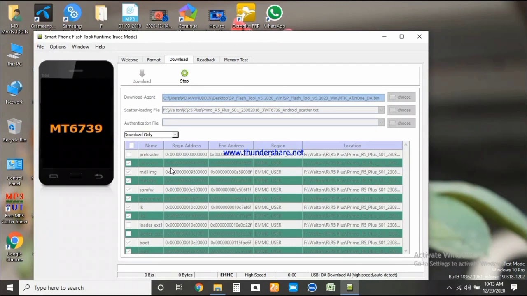This screenshot has width=527, height=296.
Task: Click the Windows Start button
Action: (9, 288)
